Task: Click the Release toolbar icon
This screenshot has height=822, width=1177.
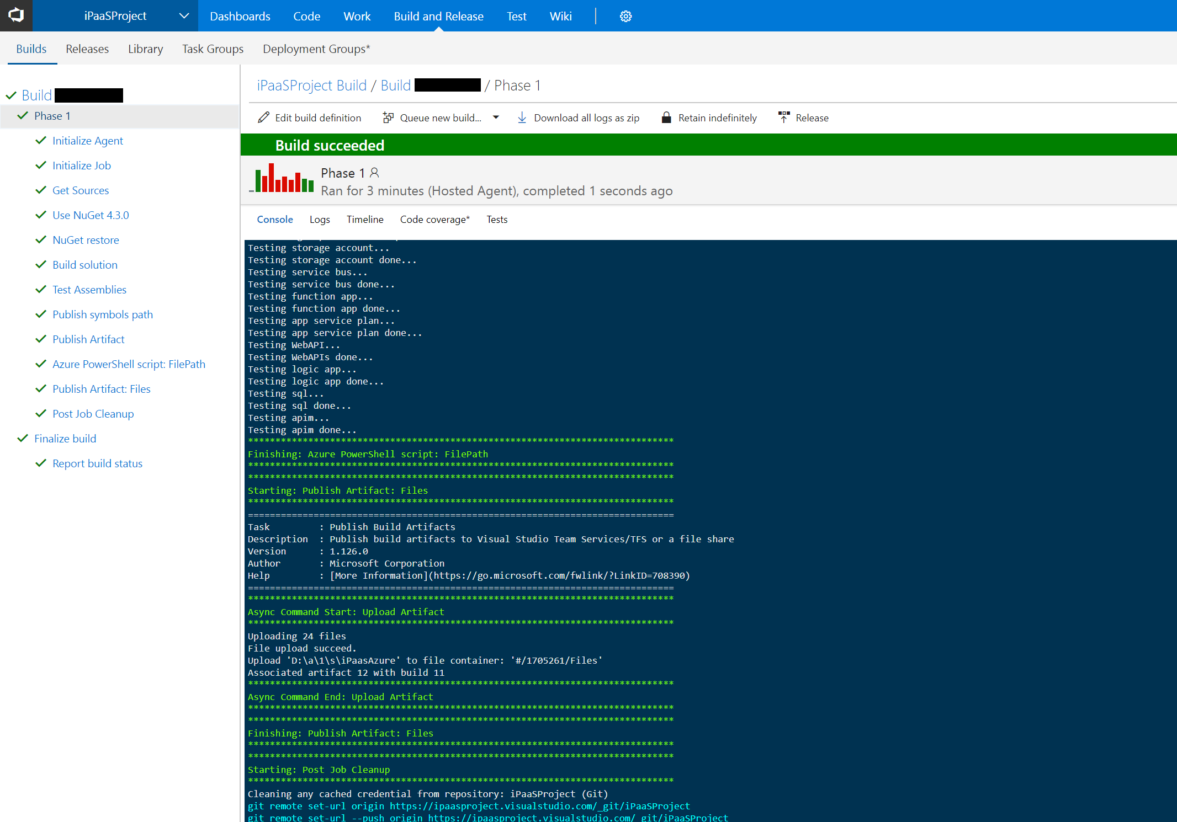Action: [784, 118]
